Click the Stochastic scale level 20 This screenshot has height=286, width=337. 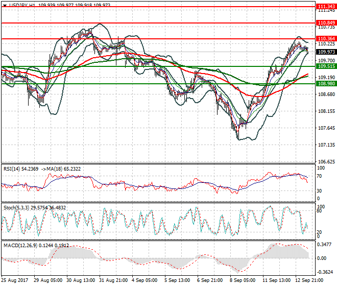pos(319,232)
